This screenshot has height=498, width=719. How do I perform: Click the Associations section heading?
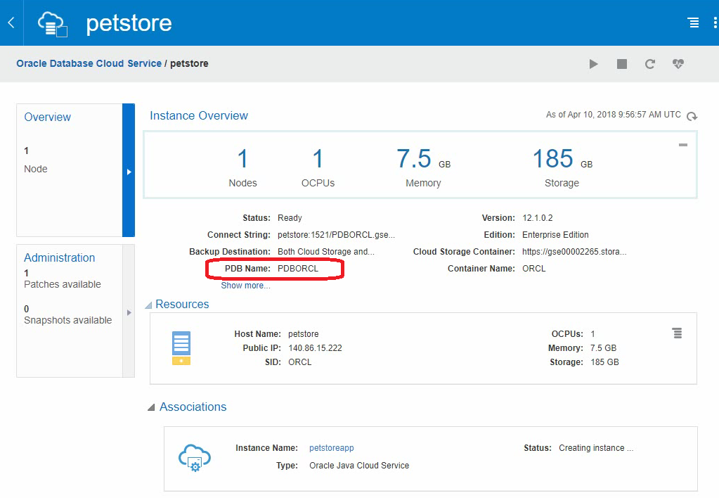coord(193,407)
